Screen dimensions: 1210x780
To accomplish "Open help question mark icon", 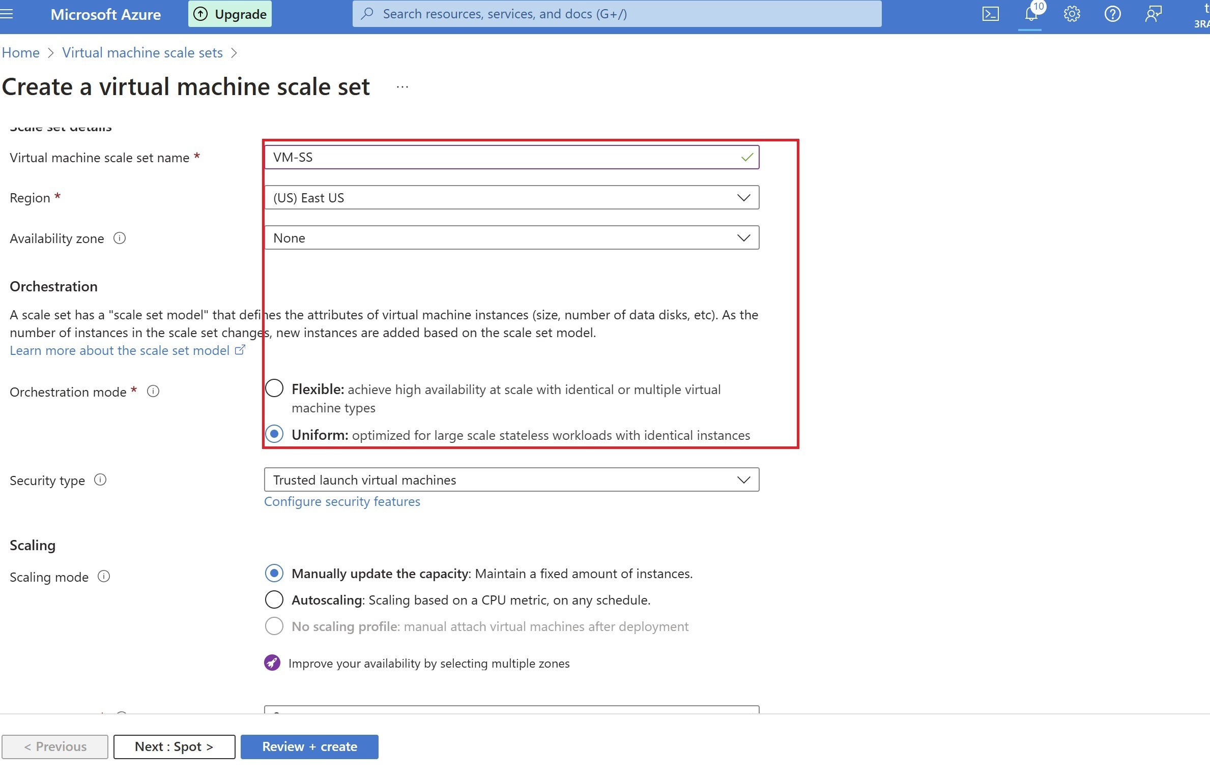I will [1112, 14].
